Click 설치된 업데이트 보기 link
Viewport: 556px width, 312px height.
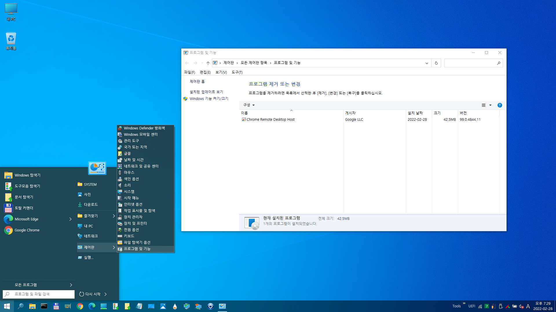206,92
